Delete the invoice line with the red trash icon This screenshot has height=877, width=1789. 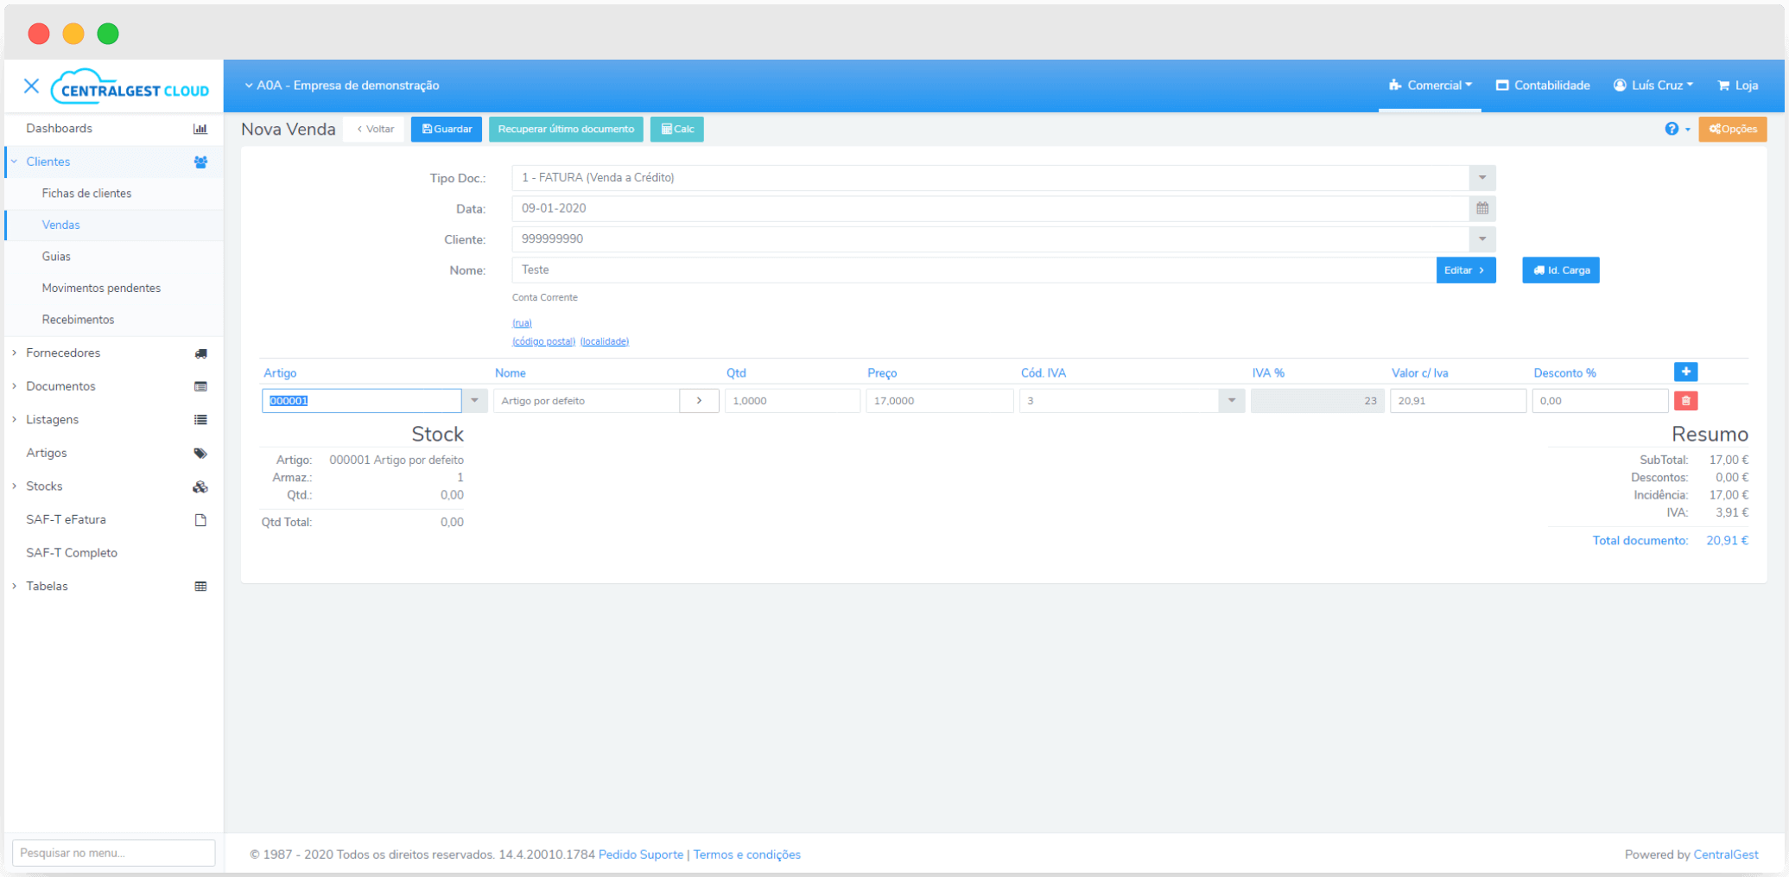pos(1685,400)
